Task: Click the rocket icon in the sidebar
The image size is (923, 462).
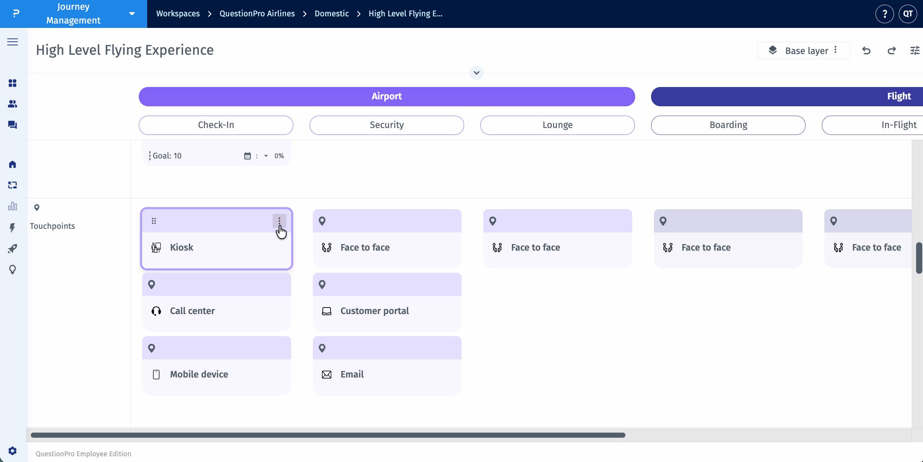Action: (12, 248)
